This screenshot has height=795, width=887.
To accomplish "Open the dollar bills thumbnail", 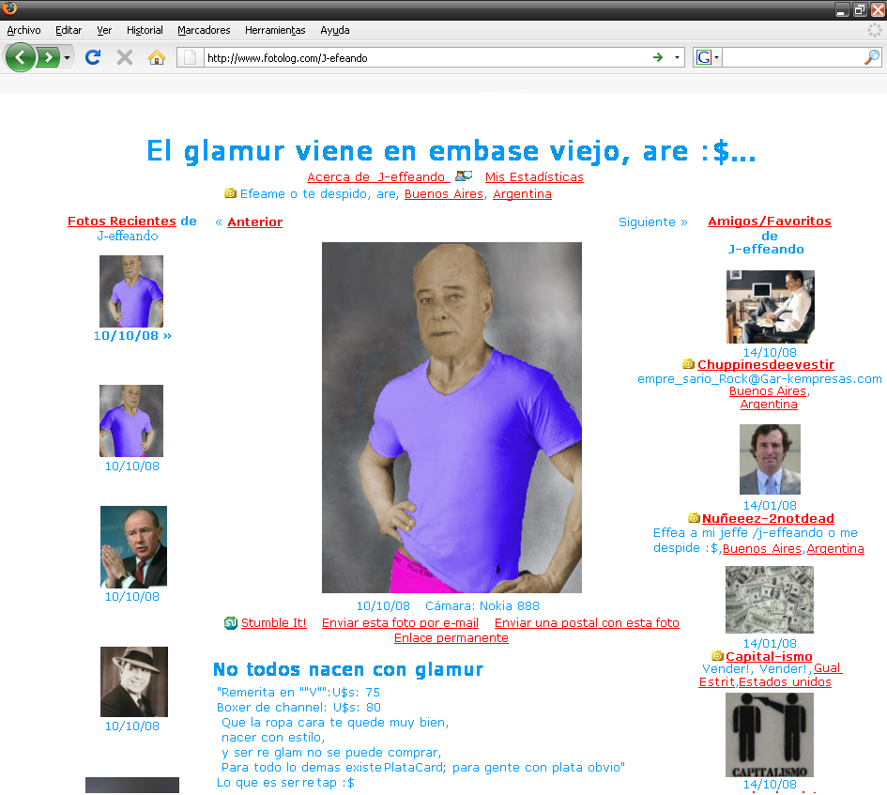I will coord(770,600).
